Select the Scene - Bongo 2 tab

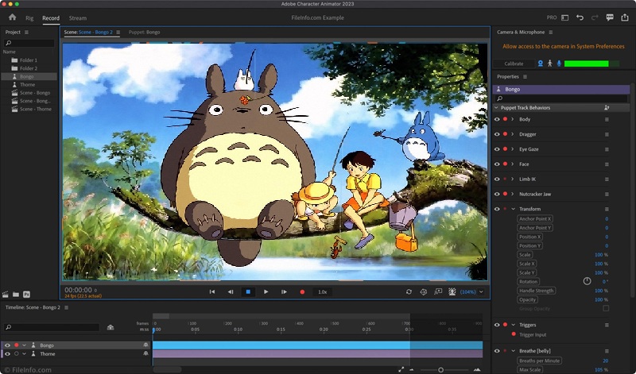point(88,33)
